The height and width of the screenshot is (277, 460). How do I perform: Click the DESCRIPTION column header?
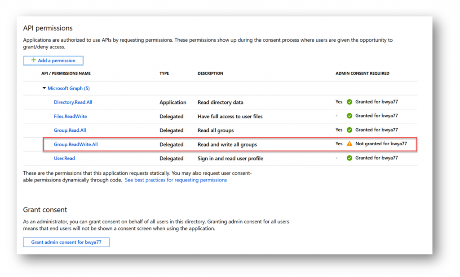pos(210,74)
